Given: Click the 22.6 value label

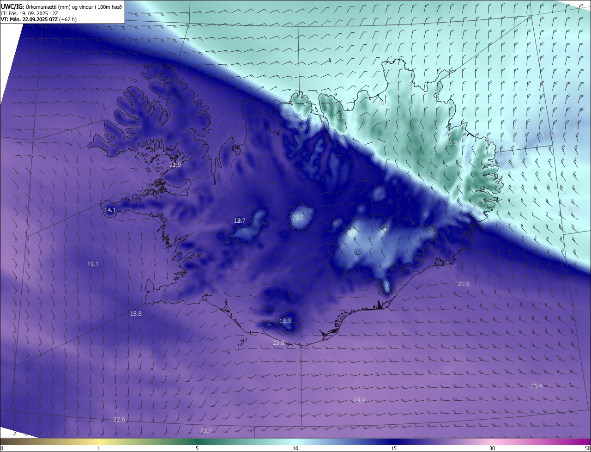Looking at the screenshot, I should (119, 419).
